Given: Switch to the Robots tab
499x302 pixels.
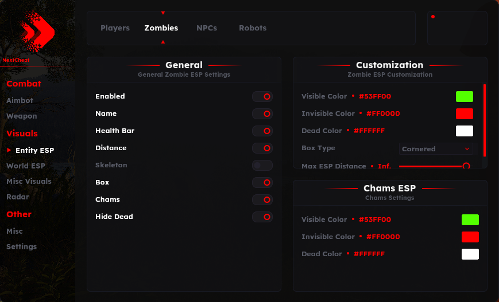Looking at the screenshot, I should (253, 28).
